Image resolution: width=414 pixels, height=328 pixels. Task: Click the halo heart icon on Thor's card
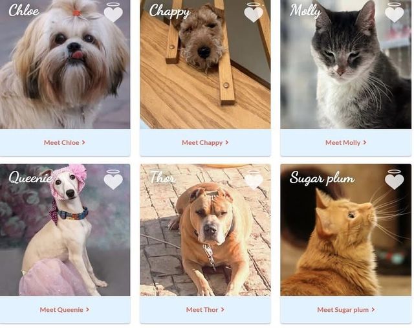[254, 180]
